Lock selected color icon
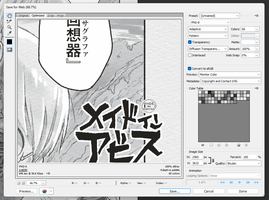Screen dimensions: 269x200 pyautogui.click(x=227, y=145)
